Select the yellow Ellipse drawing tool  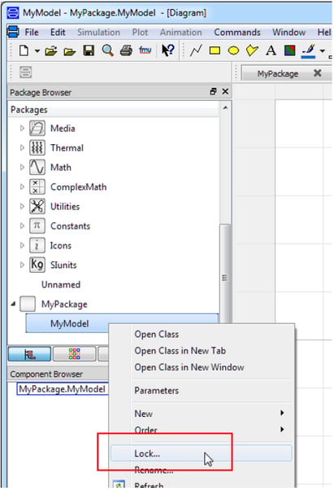pos(233,50)
